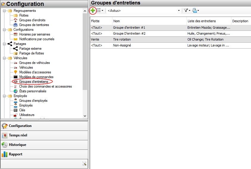Image resolution: width=251 pixels, height=169 pixels.
Task: Select Modèles d'accessoires in the tree
Action: click(x=35, y=72)
